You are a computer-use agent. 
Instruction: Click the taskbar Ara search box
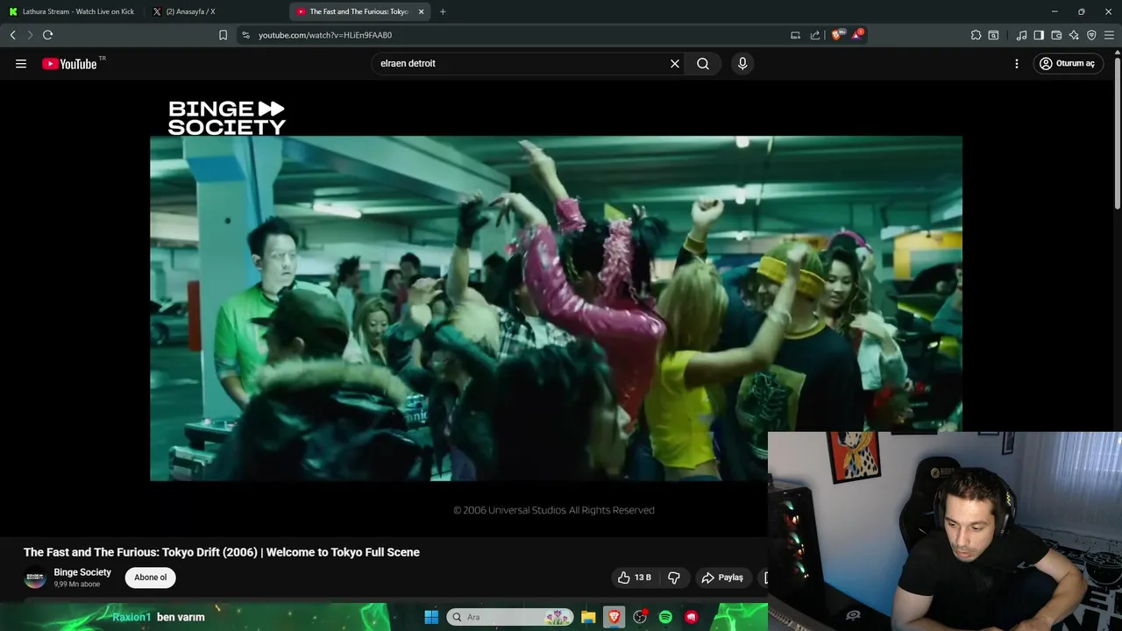pyautogui.click(x=510, y=617)
